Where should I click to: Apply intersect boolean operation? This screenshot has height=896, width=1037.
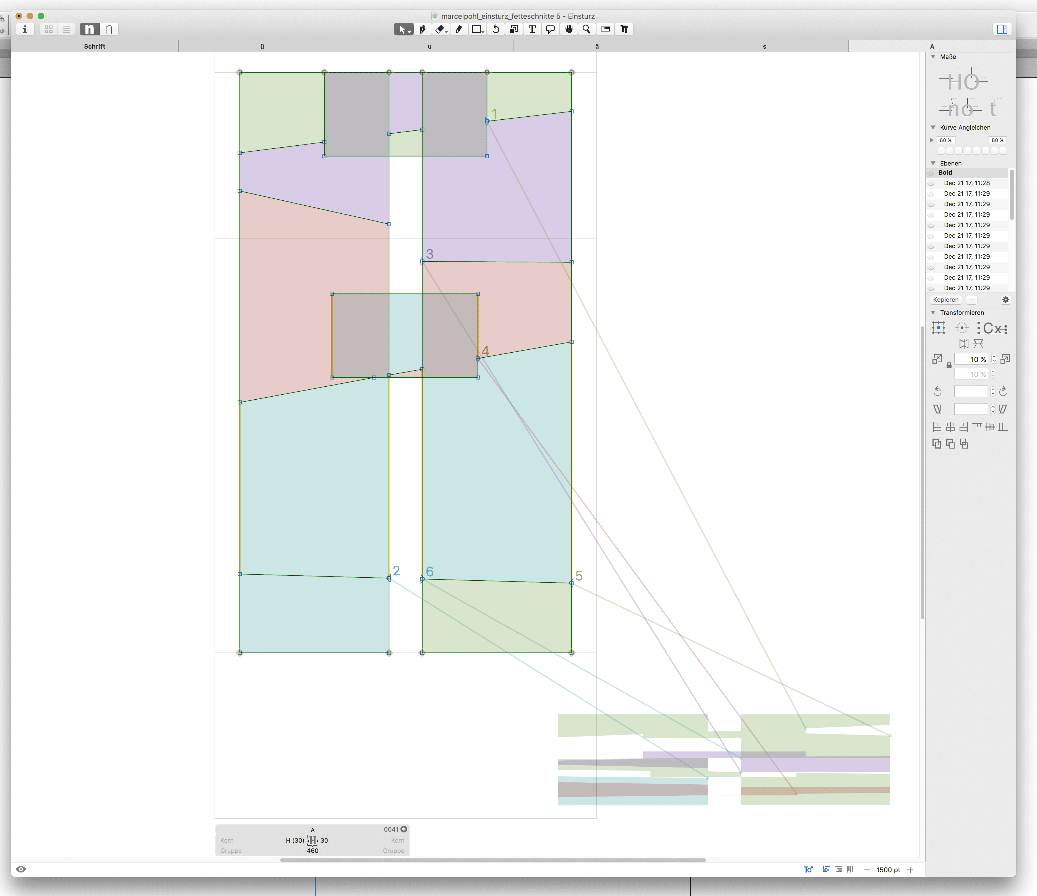[964, 443]
